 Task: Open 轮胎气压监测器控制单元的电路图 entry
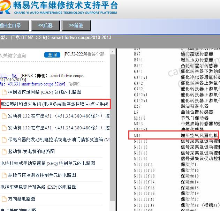[42, 175]
